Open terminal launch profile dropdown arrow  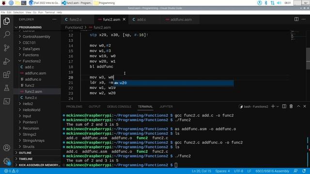tap(278, 106)
